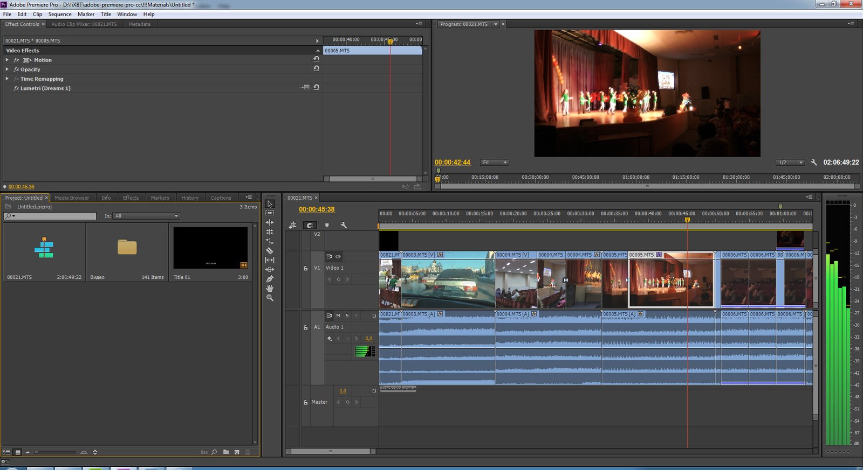Select the Pen tool in tools panel
Image resolution: width=863 pixels, height=470 pixels.
pos(270,279)
